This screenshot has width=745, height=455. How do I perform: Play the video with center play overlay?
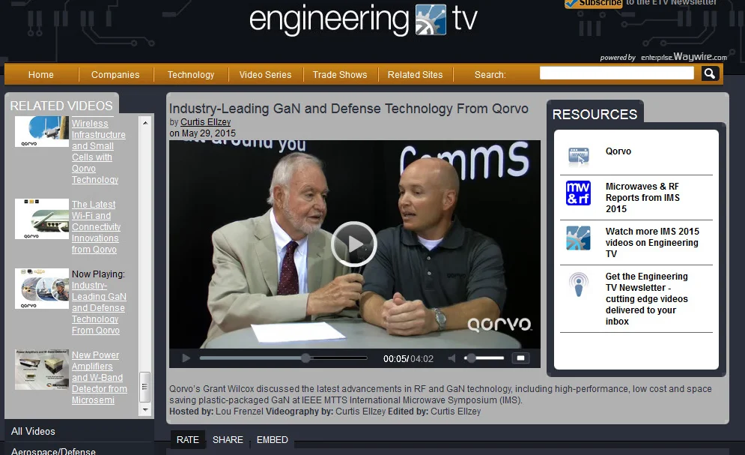pyautogui.click(x=354, y=244)
